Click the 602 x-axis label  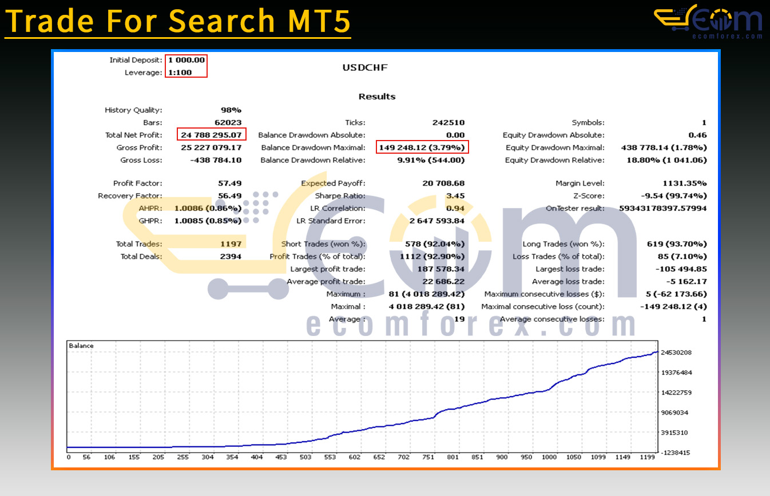click(355, 457)
